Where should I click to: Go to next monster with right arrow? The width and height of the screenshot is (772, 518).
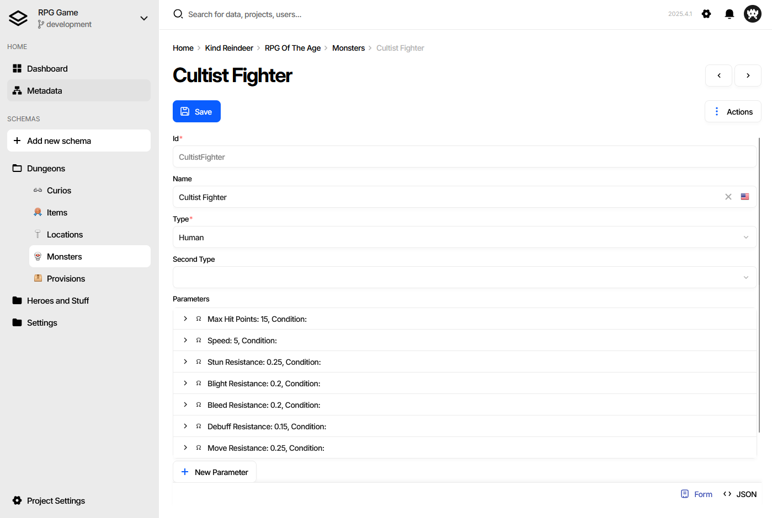[748, 75]
